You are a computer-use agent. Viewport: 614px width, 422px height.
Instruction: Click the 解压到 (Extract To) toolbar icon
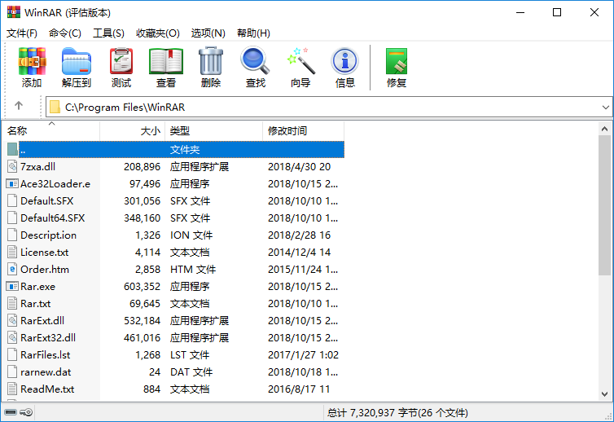click(x=77, y=61)
